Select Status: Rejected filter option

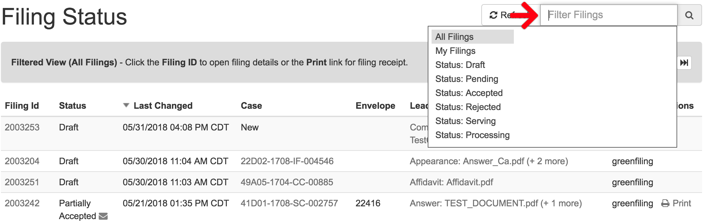point(468,107)
